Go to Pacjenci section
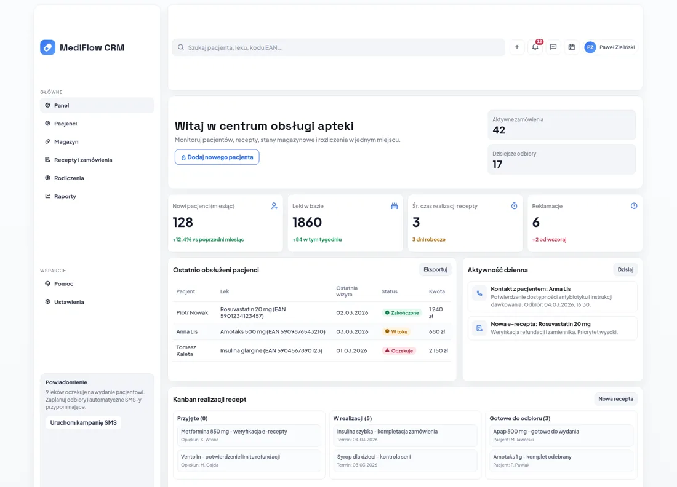This screenshot has width=677, height=487. [x=97, y=124]
